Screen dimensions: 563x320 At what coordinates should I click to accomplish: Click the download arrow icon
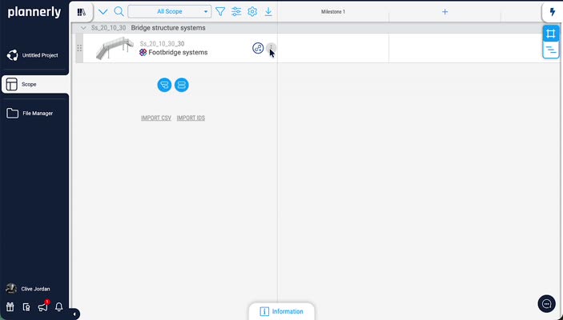coord(268,12)
